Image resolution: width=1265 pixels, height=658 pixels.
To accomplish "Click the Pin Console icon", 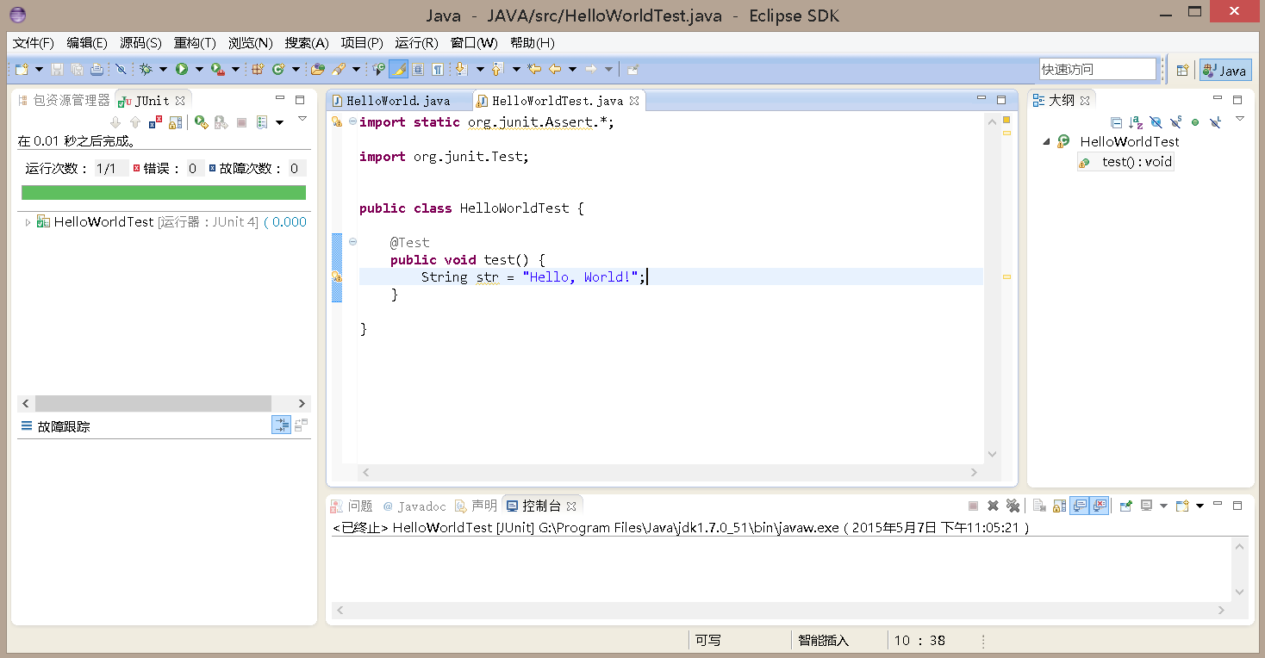I will coord(1125,506).
